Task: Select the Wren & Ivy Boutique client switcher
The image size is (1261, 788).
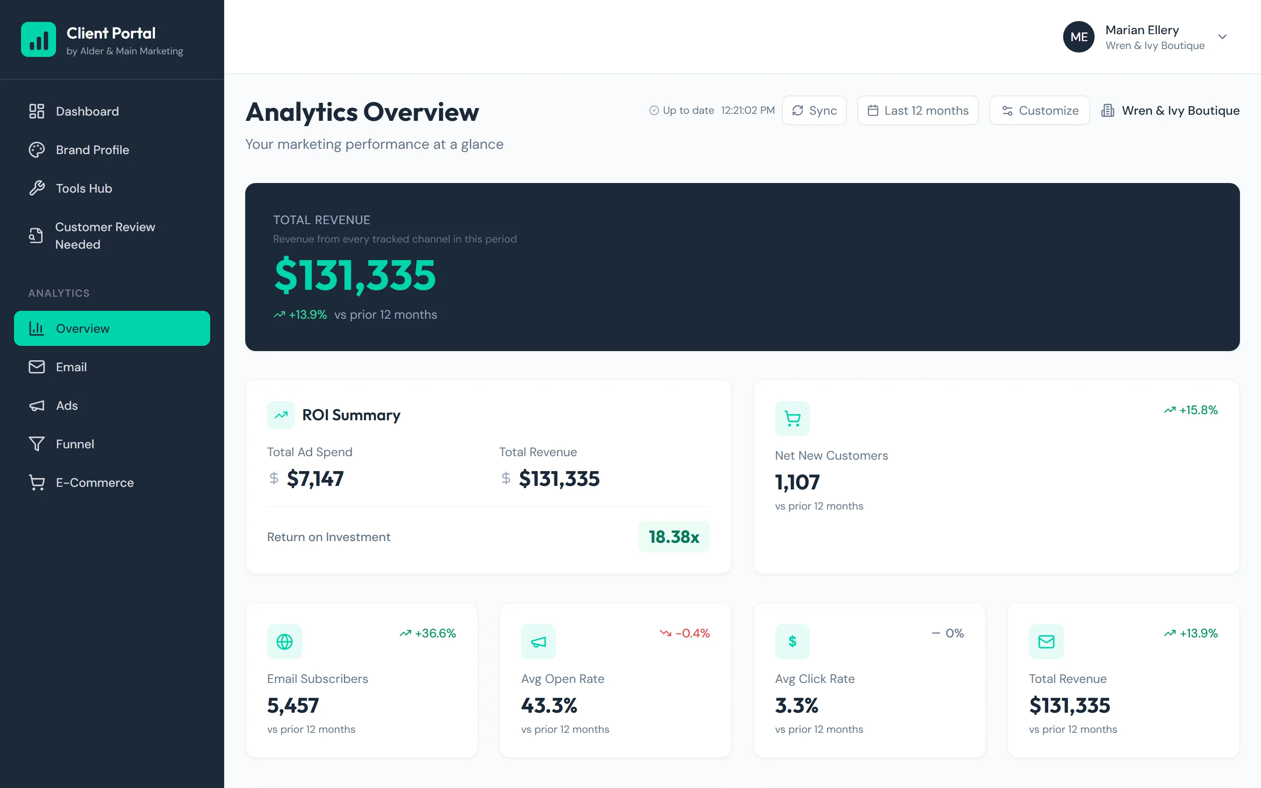Action: point(1170,110)
